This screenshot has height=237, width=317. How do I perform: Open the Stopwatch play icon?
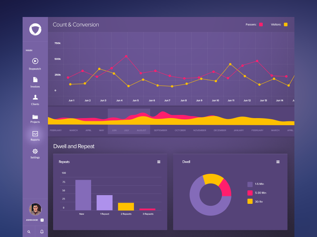(x=35, y=61)
